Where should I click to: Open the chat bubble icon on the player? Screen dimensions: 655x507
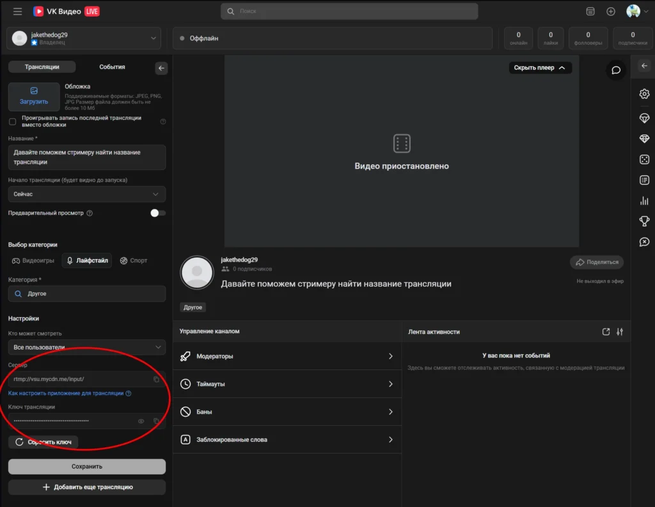coord(615,70)
